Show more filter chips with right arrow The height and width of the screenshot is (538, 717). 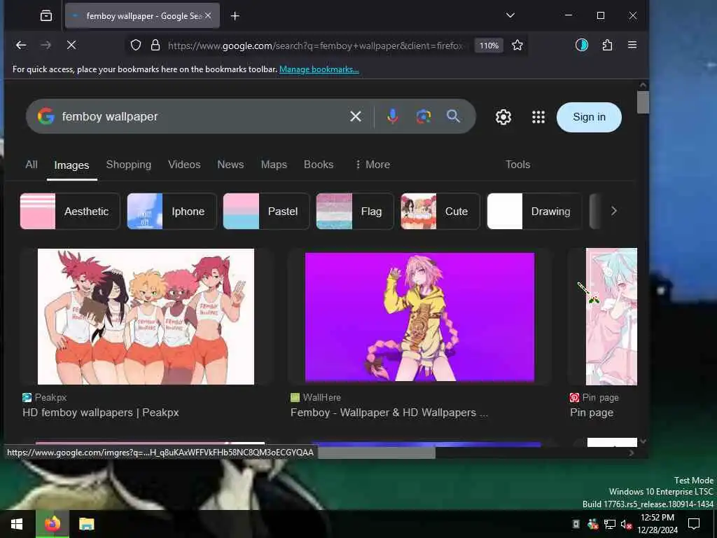(614, 211)
